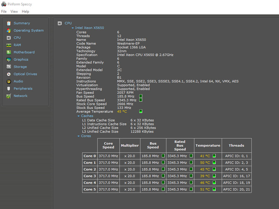Image resolution: width=279 pixels, height=209 pixels.
Task: Click the Core Speed column header
Action: (x=108, y=145)
